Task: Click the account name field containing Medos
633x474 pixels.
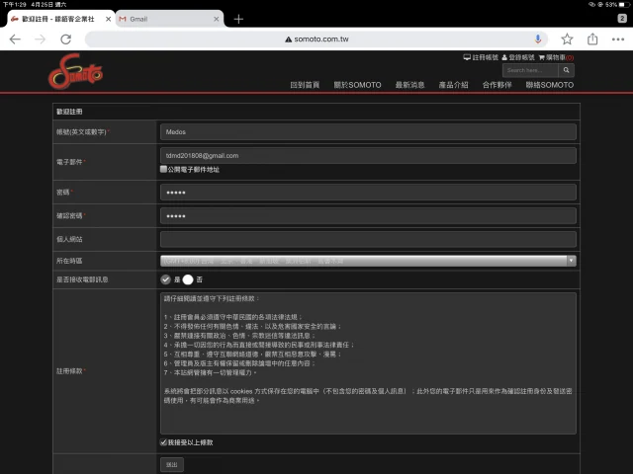Action: 368,131
